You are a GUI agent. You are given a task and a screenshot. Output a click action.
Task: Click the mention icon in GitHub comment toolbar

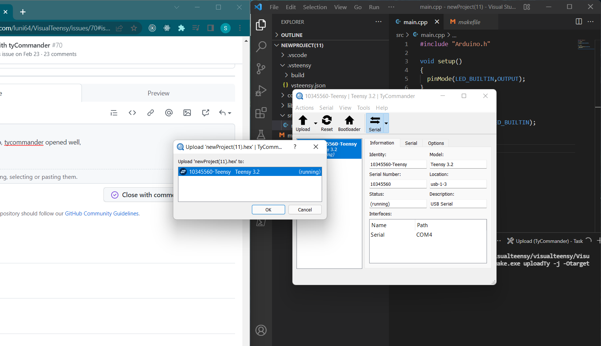[x=169, y=113]
